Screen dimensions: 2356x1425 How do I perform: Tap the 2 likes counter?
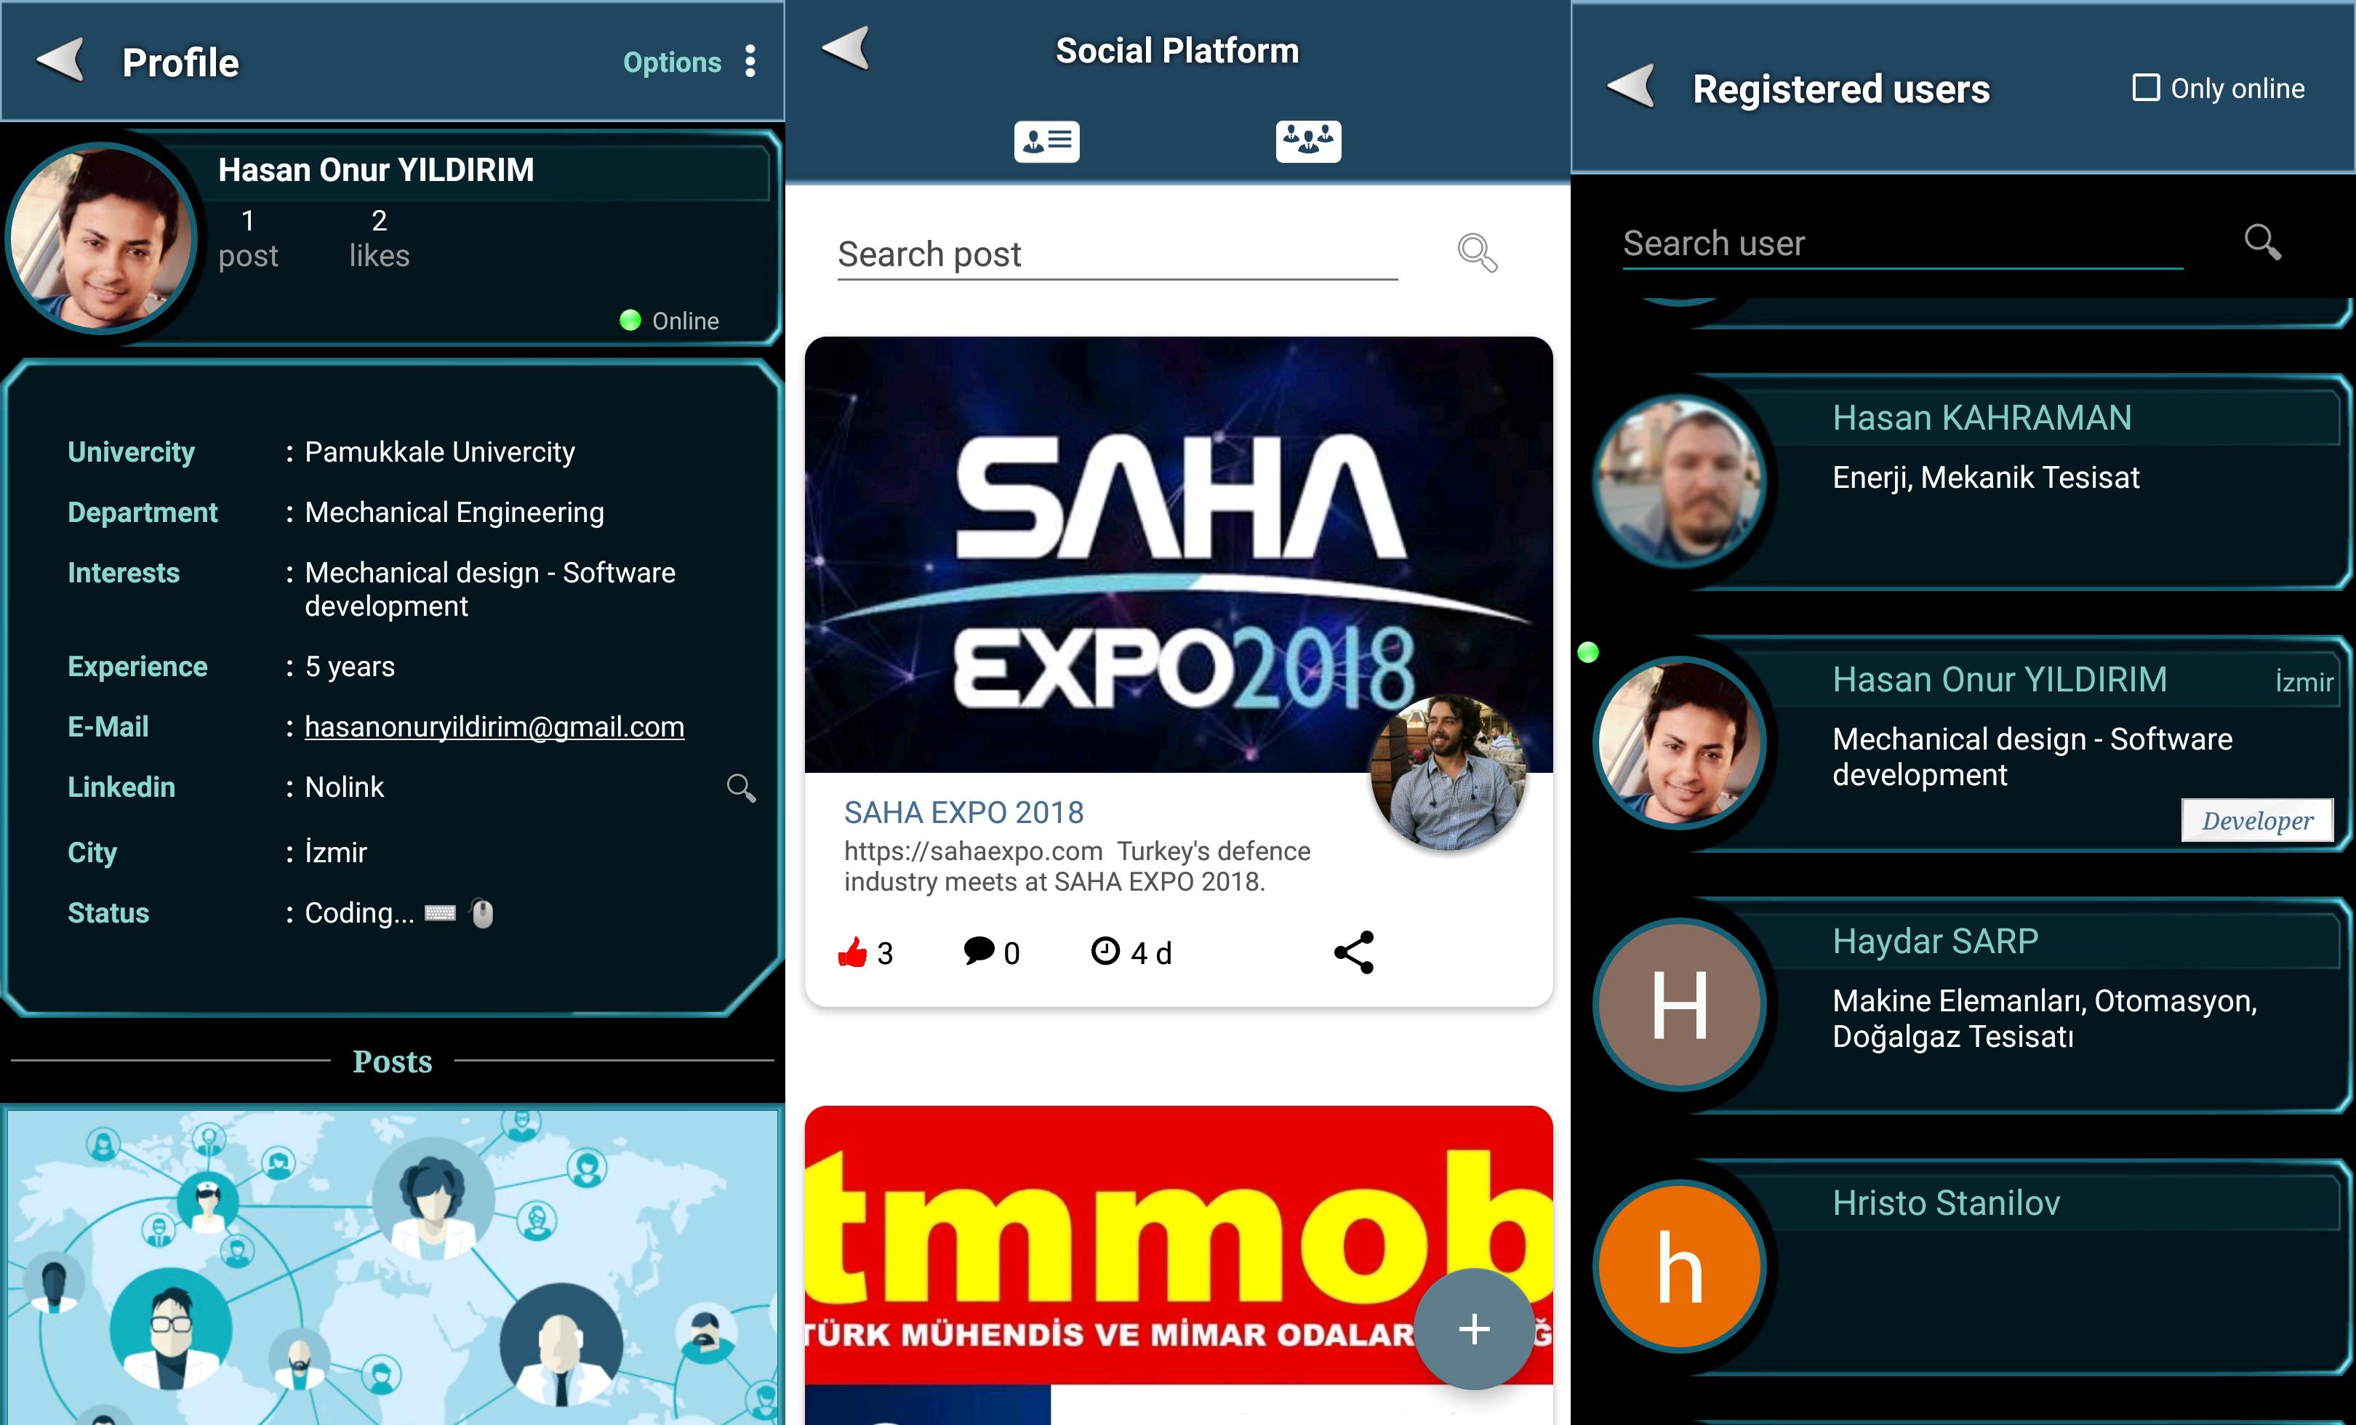(379, 238)
